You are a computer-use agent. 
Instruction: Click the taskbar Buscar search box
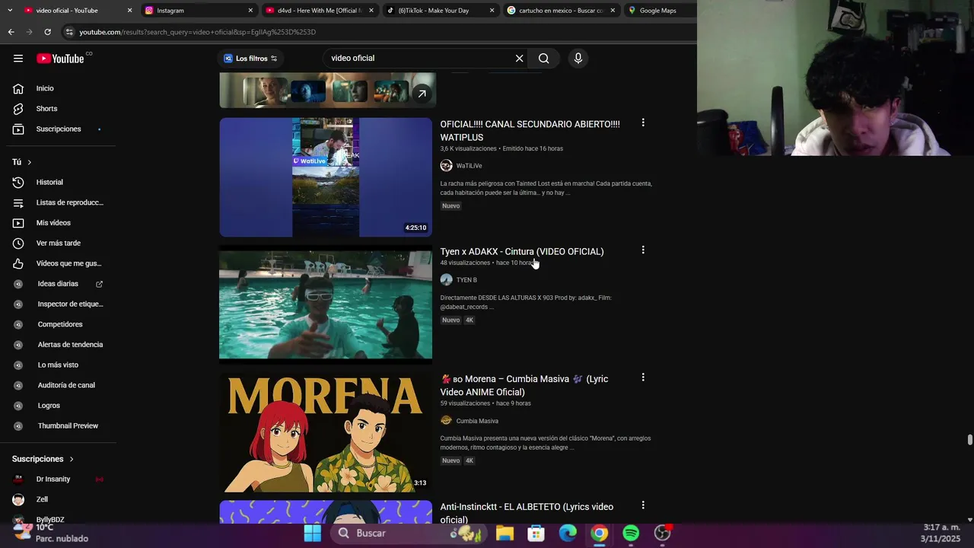pos(409,534)
